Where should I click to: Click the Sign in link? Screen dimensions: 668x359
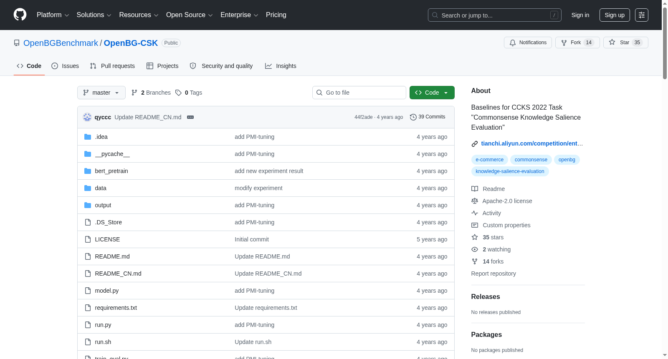pyautogui.click(x=580, y=15)
